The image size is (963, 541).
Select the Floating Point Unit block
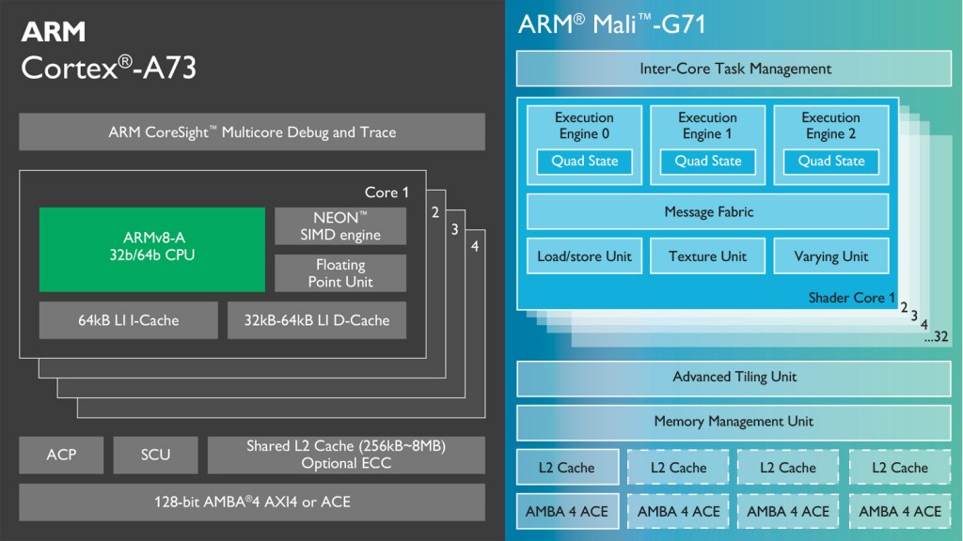pyautogui.click(x=339, y=273)
